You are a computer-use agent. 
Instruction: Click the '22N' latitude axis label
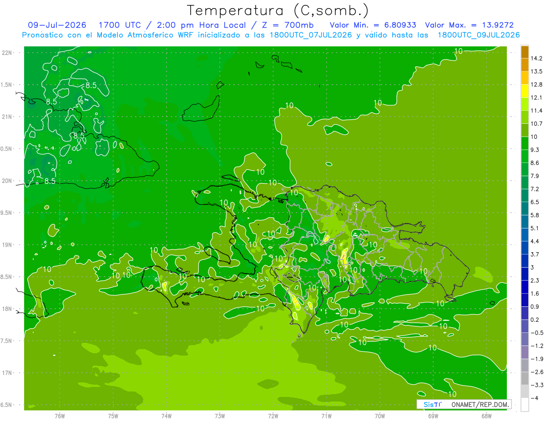(x=7, y=53)
